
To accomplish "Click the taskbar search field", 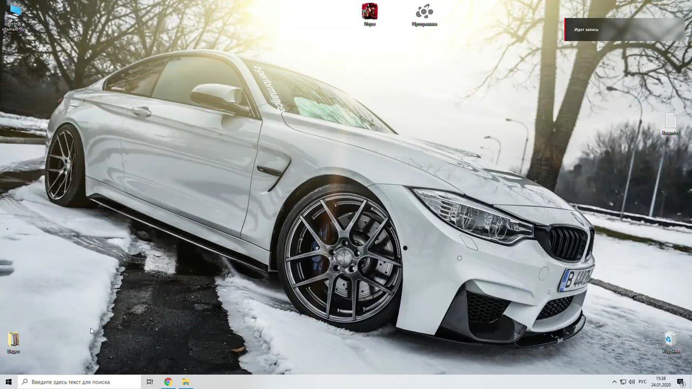I will click(x=79, y=382).
